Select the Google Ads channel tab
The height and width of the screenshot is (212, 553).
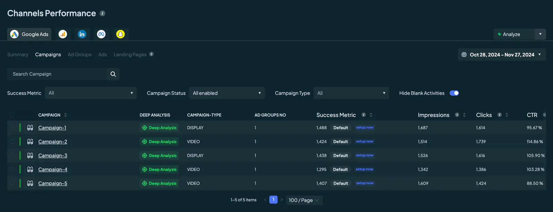[29, 34]
